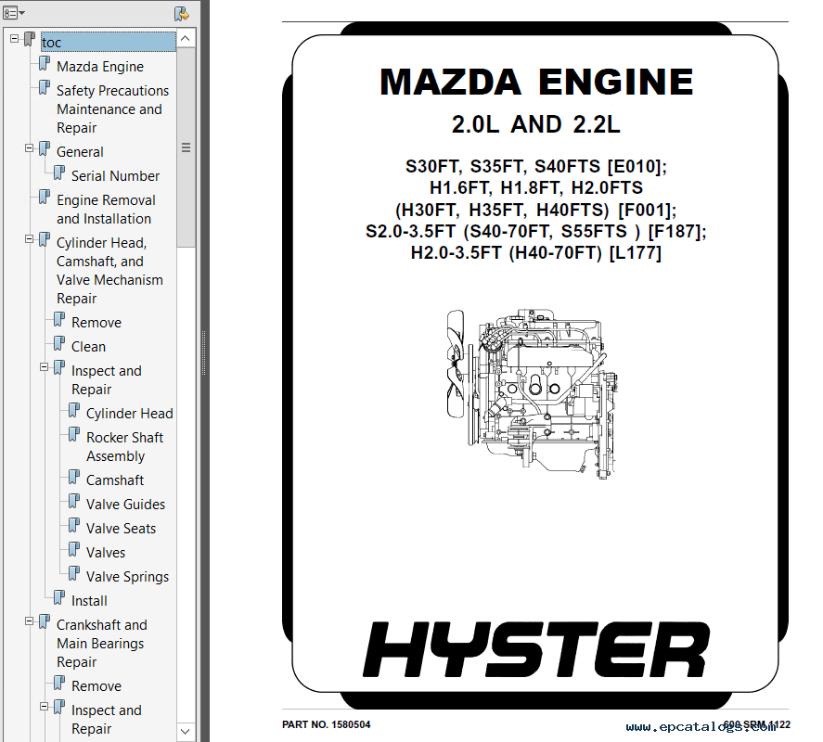Open the Safety Precautions Maintenance and Repair bookmark

[112, 109]
